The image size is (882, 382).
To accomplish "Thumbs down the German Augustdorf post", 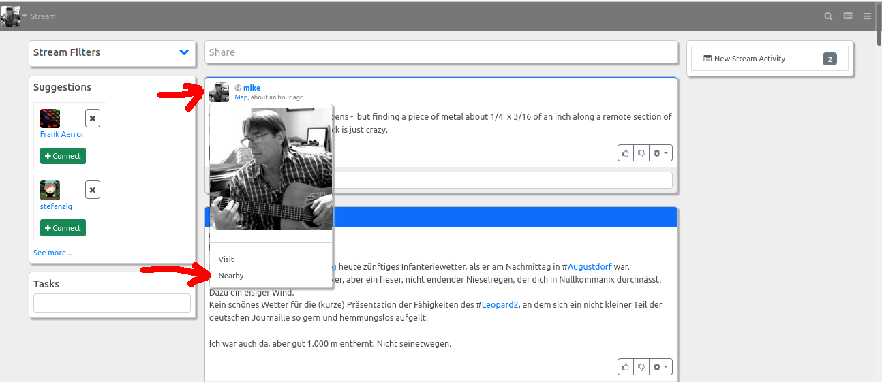I will 641,367.
